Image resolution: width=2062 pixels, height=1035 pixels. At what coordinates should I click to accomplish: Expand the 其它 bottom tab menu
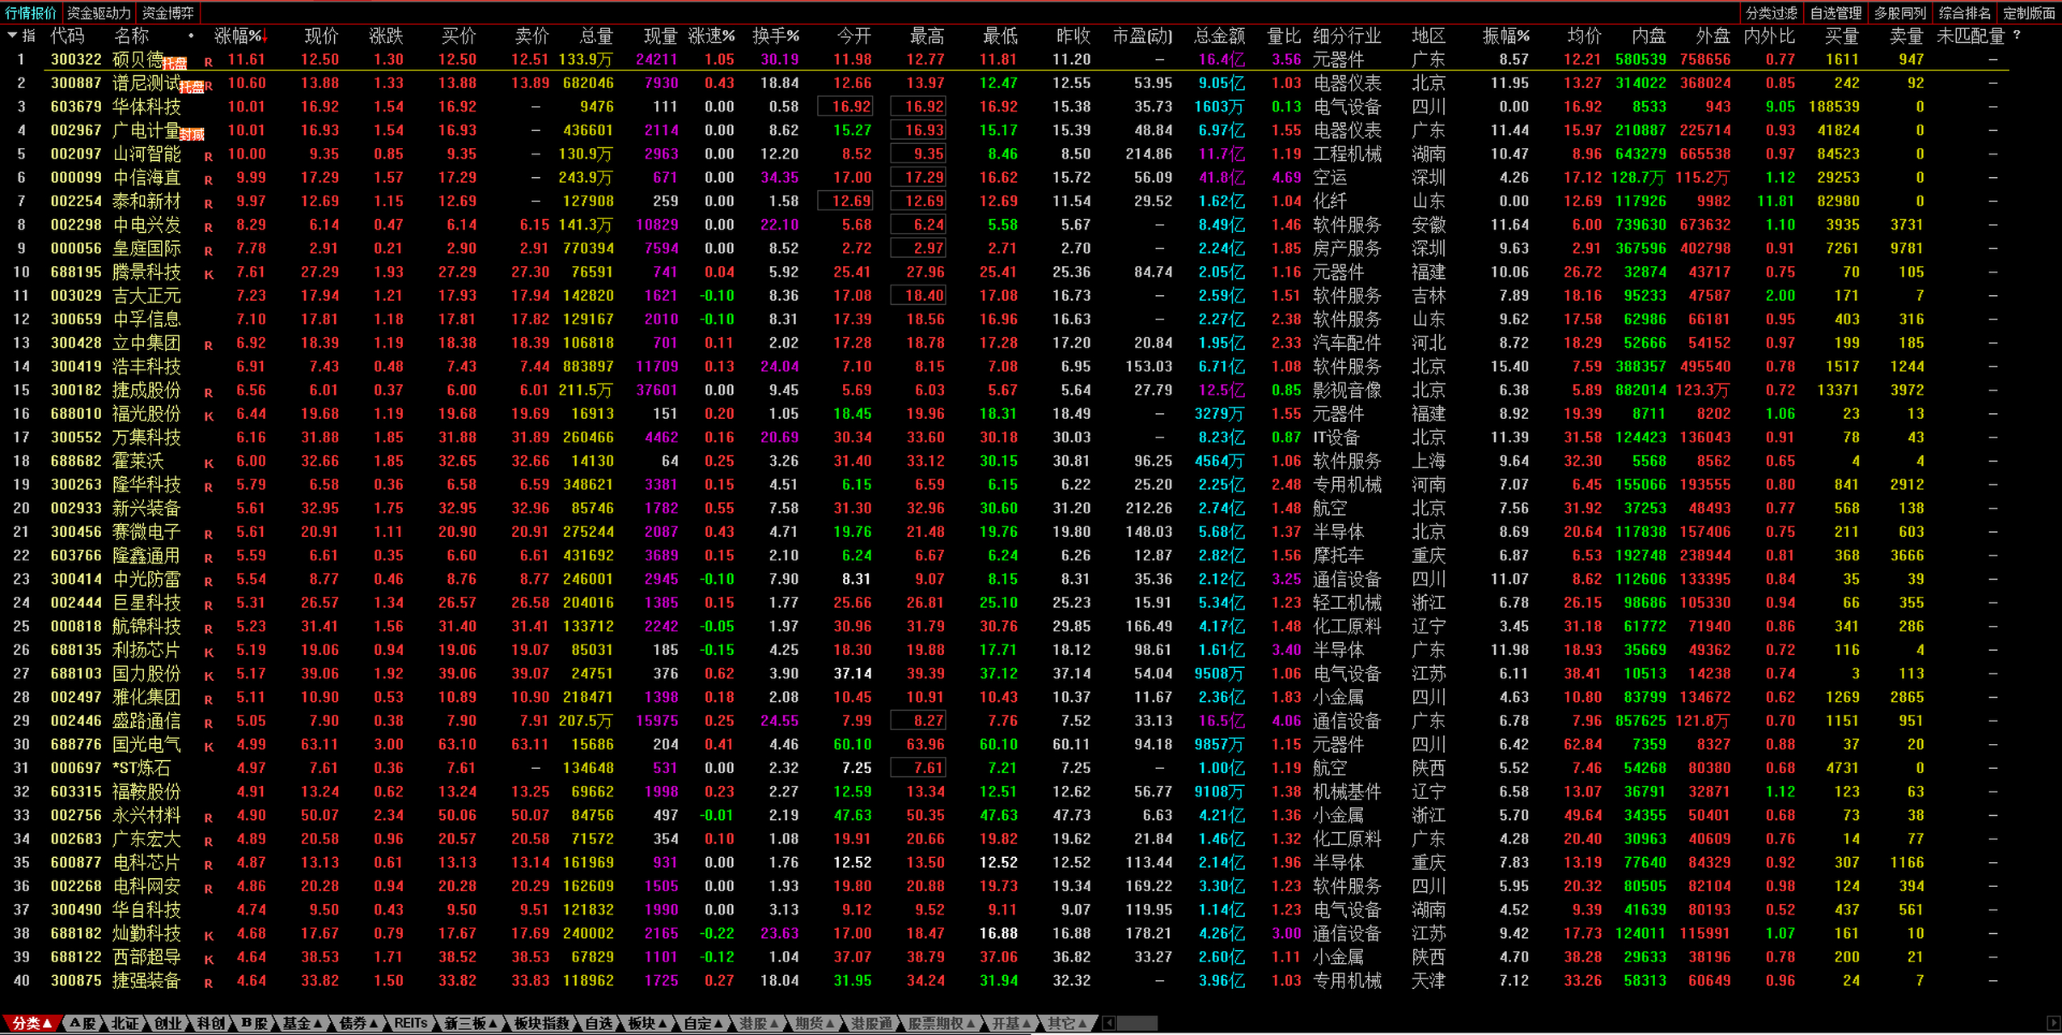1067,1024
